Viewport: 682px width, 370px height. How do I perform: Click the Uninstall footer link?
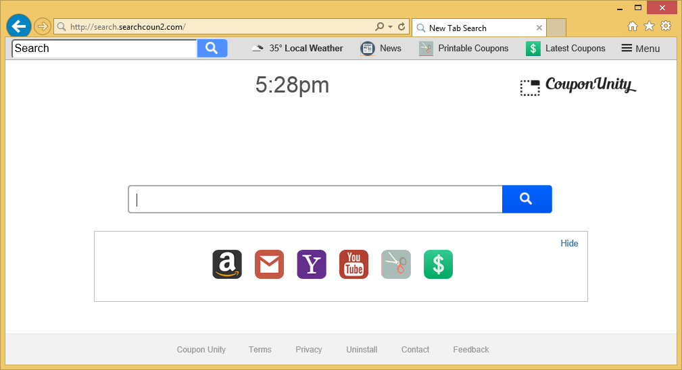tap(362, 350)
